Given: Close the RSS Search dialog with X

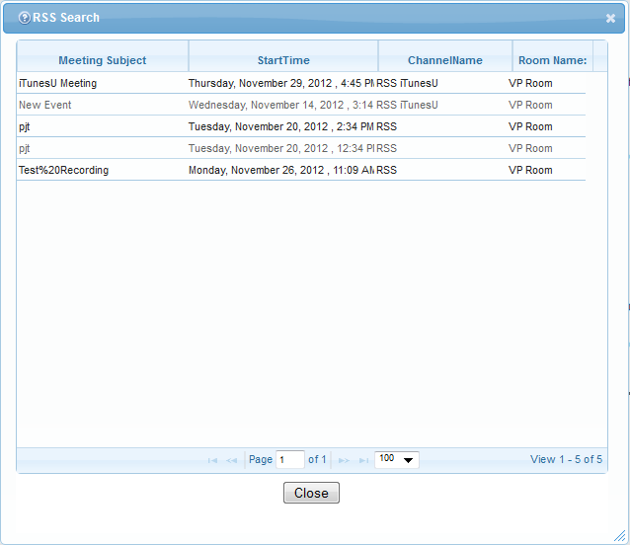Looking at the screenshot, I should pos(610,18).
